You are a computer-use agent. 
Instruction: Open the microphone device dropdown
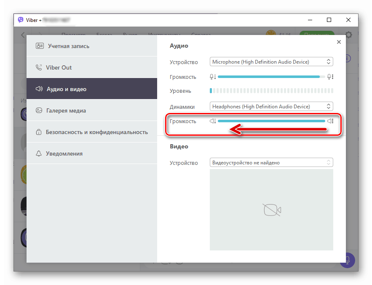point(271,62)
